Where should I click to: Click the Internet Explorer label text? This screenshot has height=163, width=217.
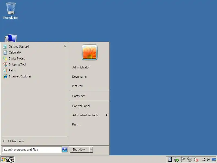(x=20, y=76)
